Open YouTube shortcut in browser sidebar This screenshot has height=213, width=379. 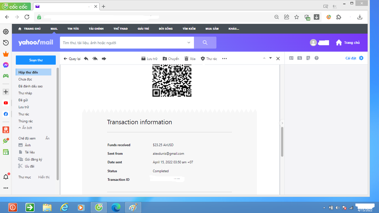pyautogui.click(x=6, y=103)
